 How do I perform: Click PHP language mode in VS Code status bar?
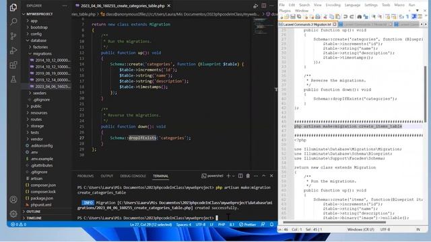[222, 225]
